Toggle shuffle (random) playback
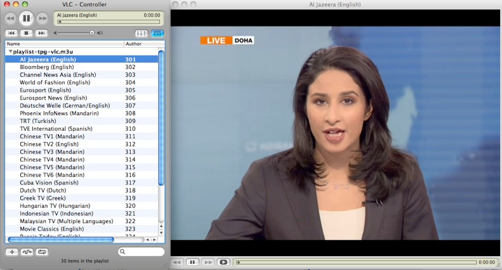 point(27,252)
